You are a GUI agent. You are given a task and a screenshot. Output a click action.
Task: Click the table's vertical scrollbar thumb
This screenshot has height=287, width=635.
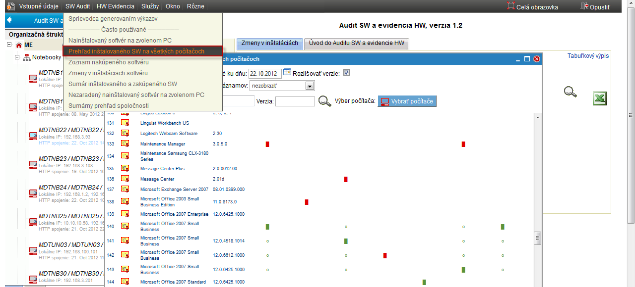[537, 238]
